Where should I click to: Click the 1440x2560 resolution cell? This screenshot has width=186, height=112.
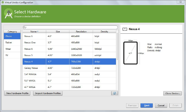81,49
